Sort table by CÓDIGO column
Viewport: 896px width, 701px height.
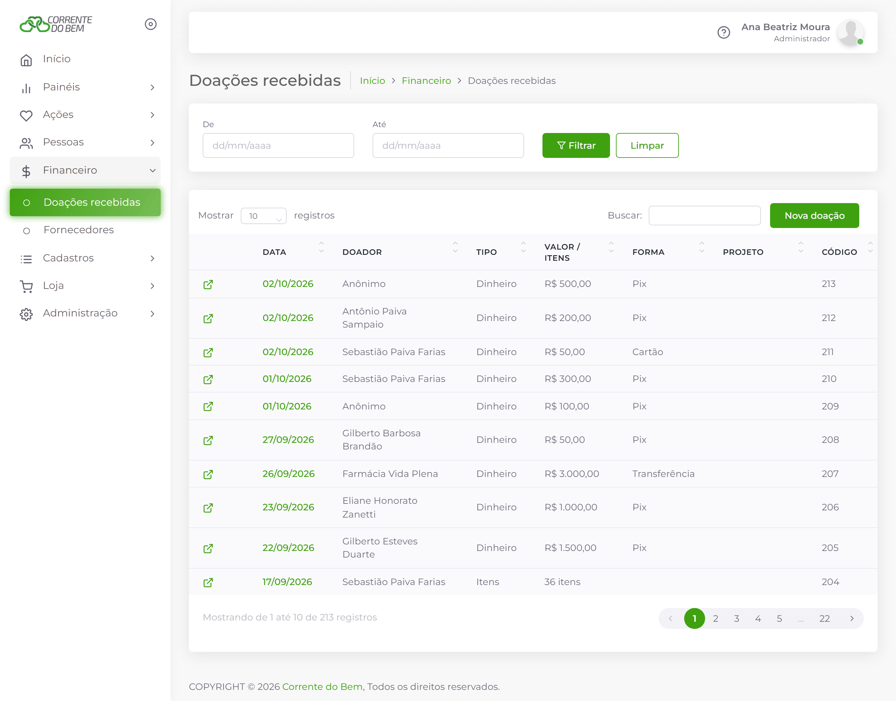click(x=846, y=252)
